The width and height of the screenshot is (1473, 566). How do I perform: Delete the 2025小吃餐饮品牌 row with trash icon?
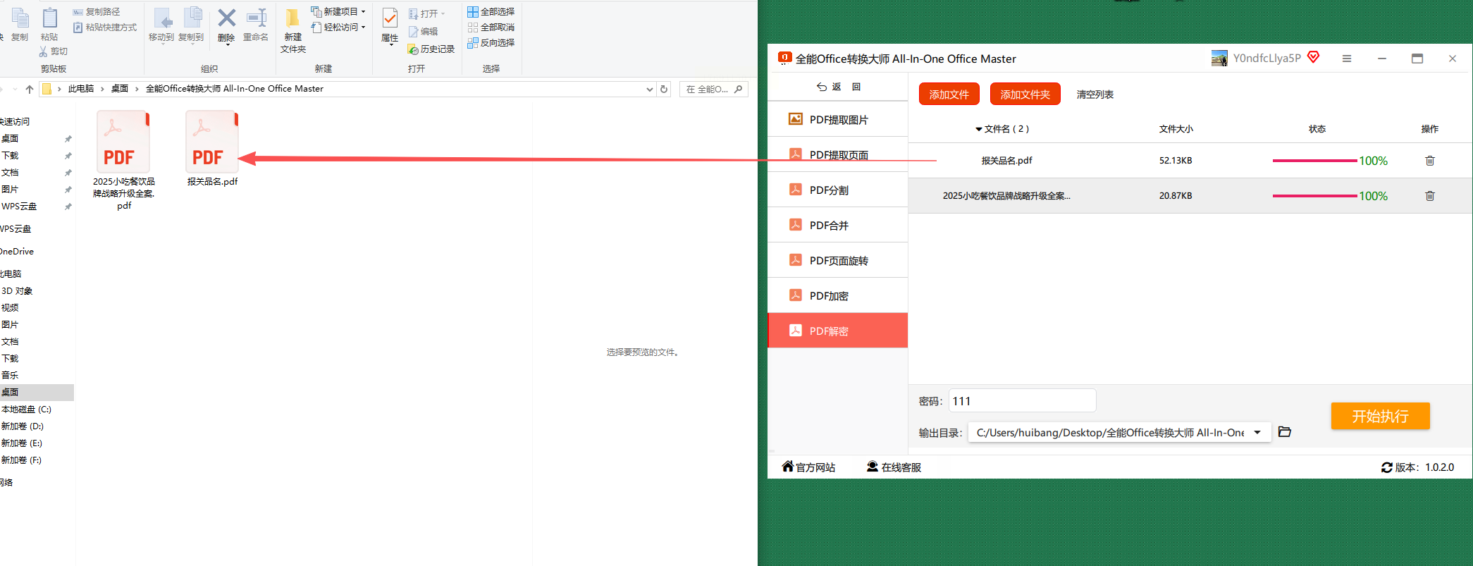point(1430,196)
